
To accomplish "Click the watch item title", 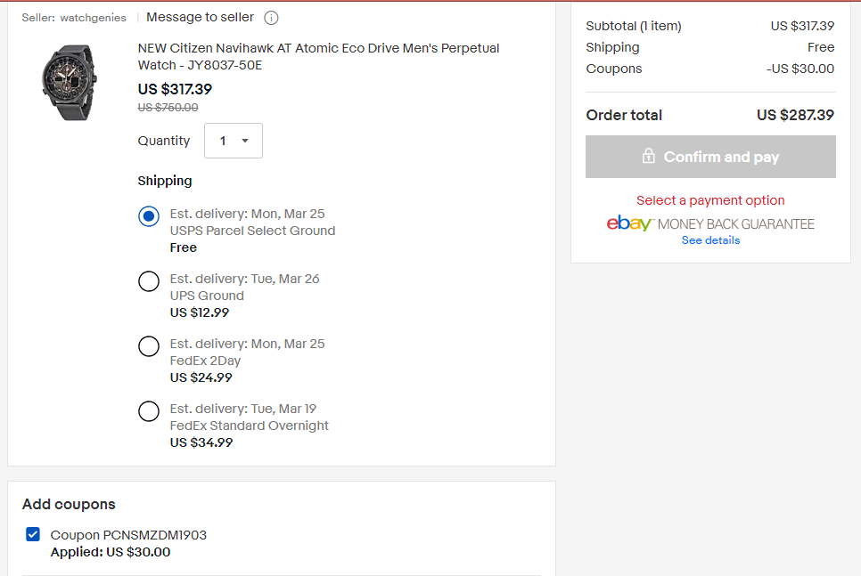I will pos(318,56).
